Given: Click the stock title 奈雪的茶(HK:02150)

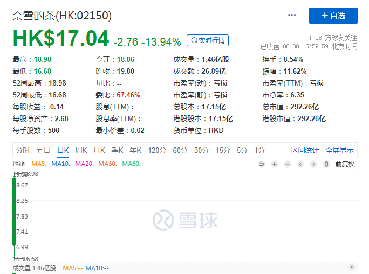Looking at the screenshot, I should point(62,16).
